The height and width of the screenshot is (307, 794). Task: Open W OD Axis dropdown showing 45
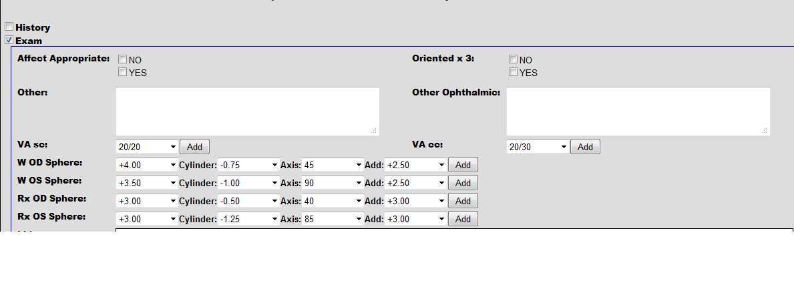[x=333, y=165]
